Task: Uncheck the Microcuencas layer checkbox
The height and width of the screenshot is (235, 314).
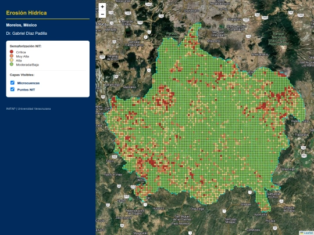Action: [12, 82]
